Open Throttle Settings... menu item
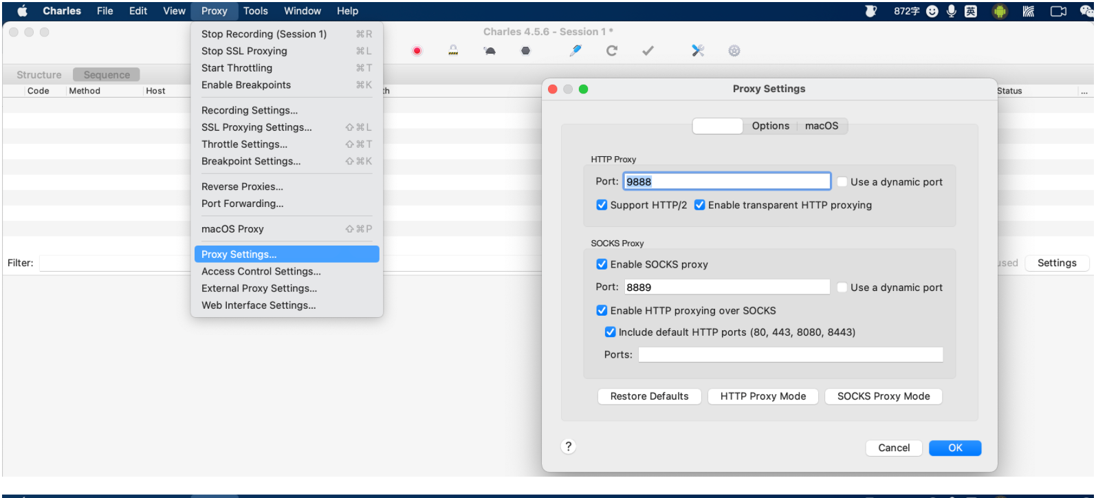 tap(287, 144)
